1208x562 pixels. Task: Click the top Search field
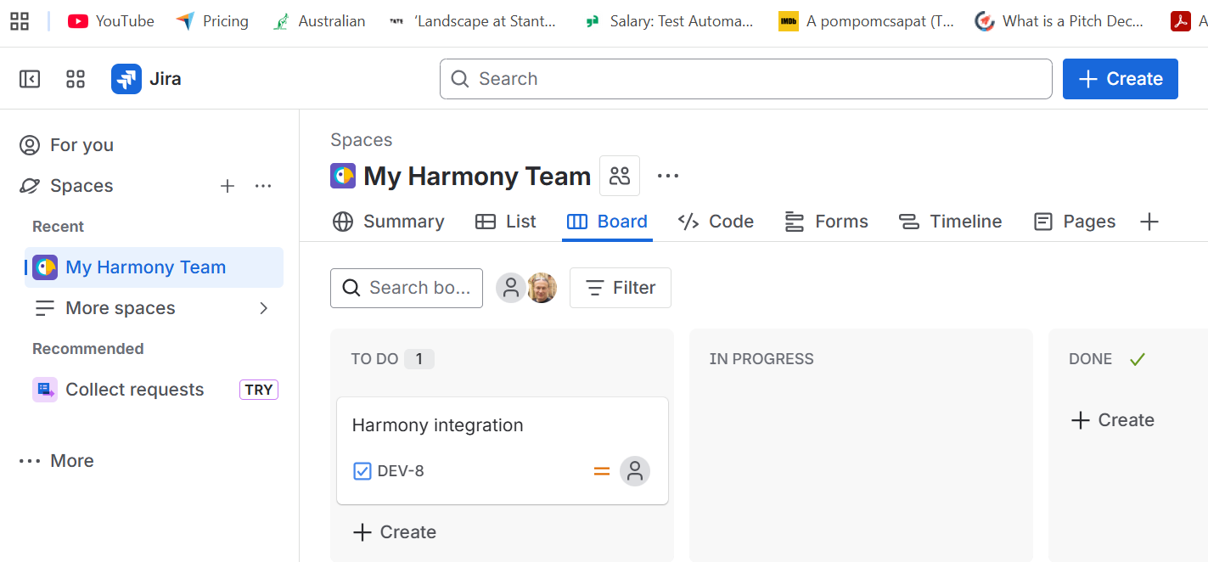click(745, 79)
